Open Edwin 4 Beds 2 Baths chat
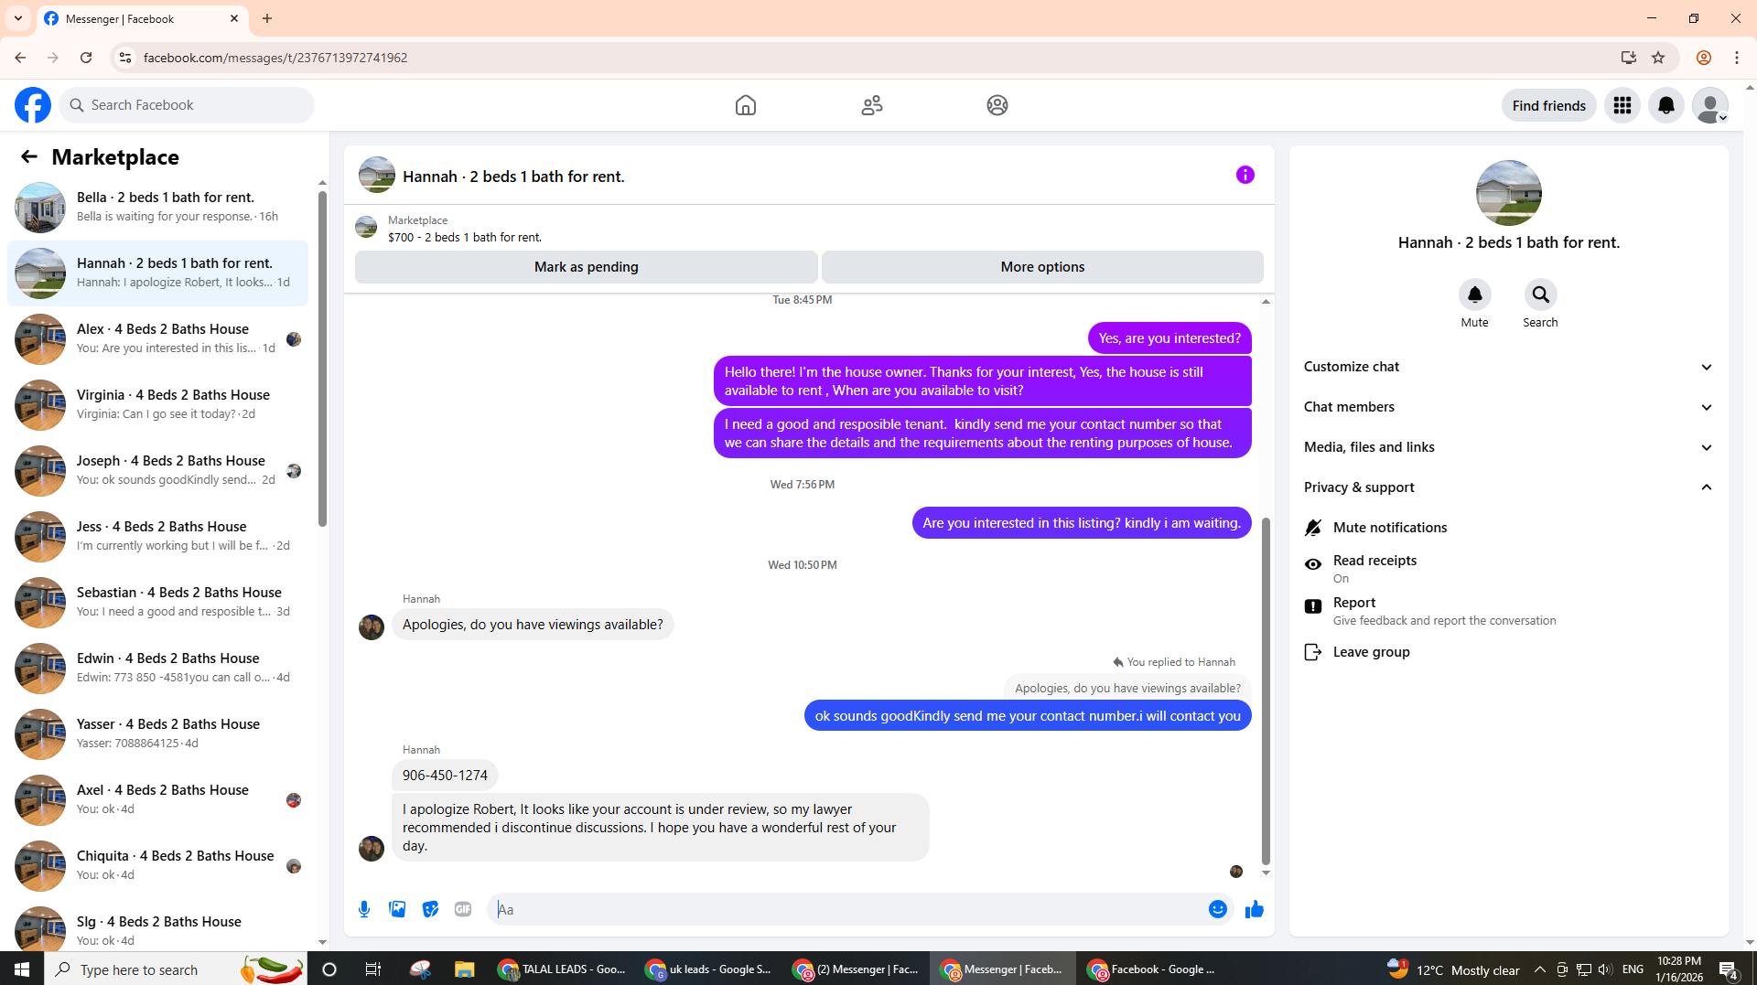Viewport: 1757px width, 985px height. pyautogui.click(x=157, y=668)
